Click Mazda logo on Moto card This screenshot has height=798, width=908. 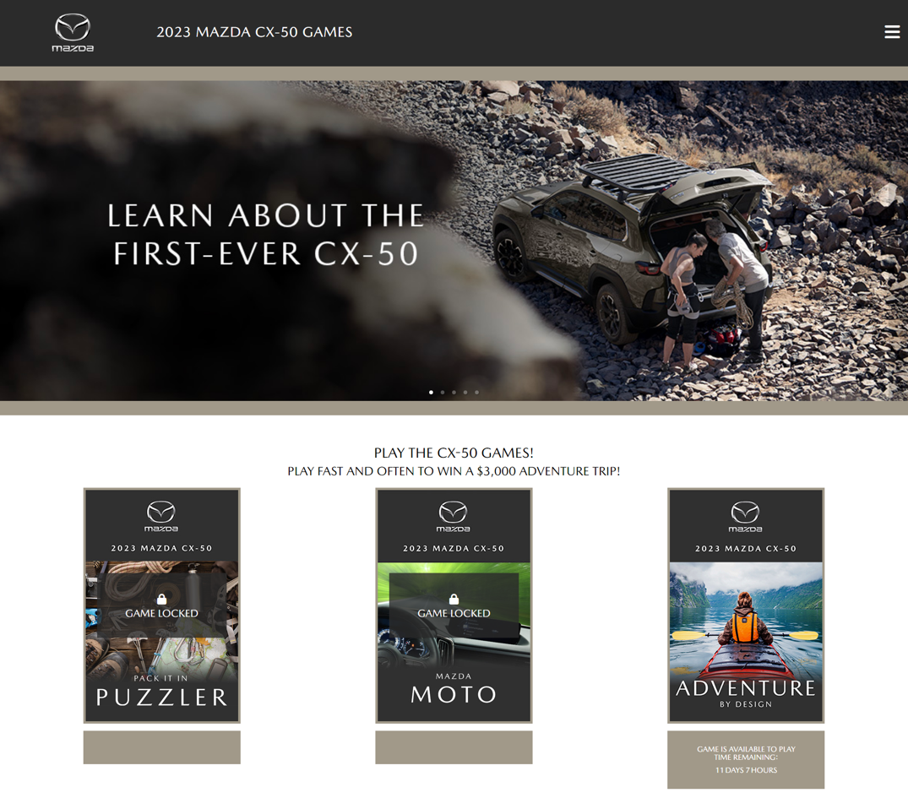pyautogui.click(x=454, y=516)
